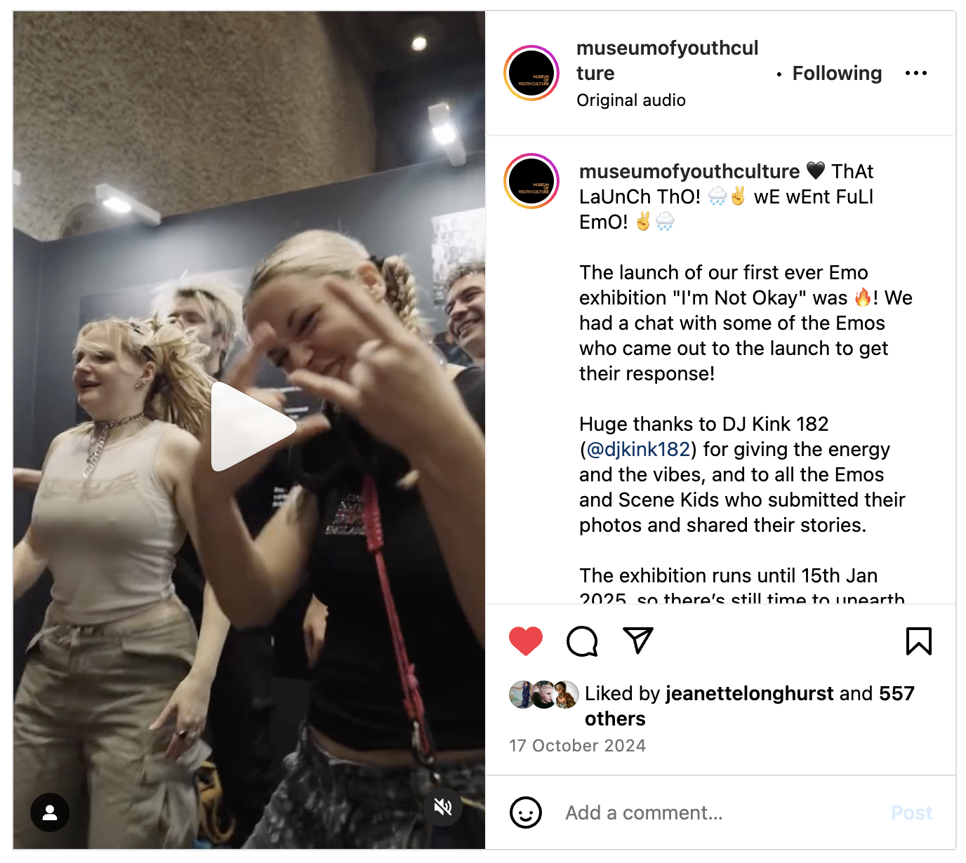
Task: Unmute the video using speaker icon
Action: tap(443, 807)
